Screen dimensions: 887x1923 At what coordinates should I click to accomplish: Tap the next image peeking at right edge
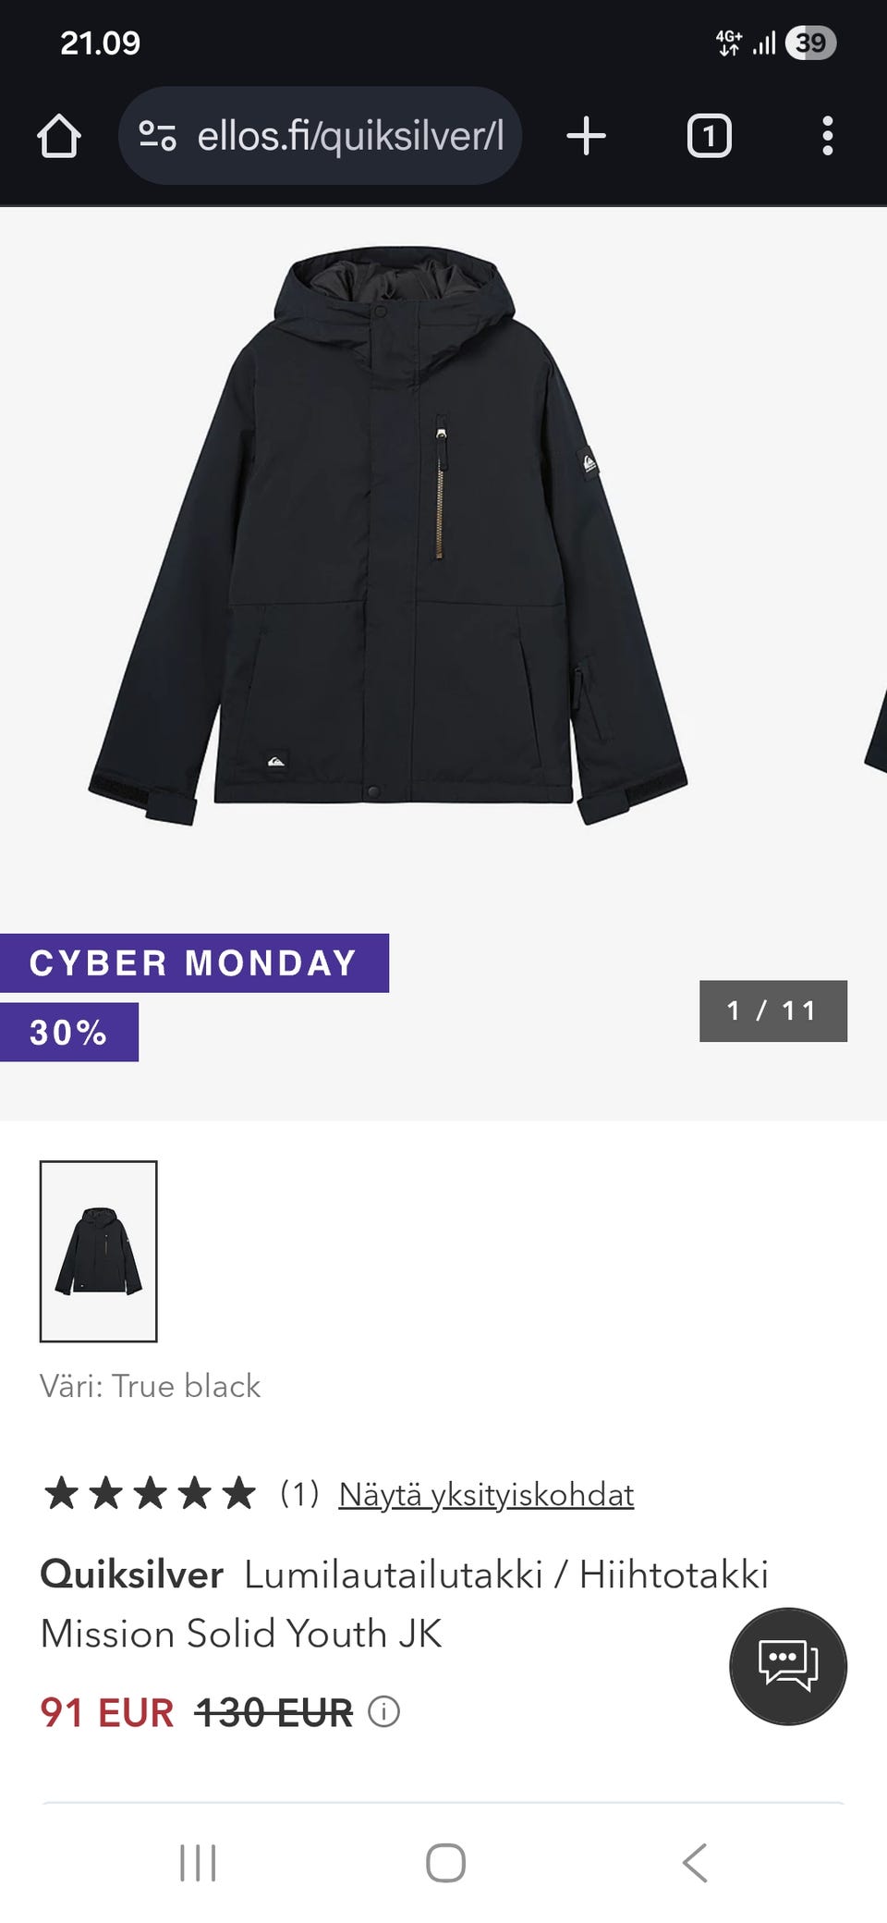click(x=875, y=730)
